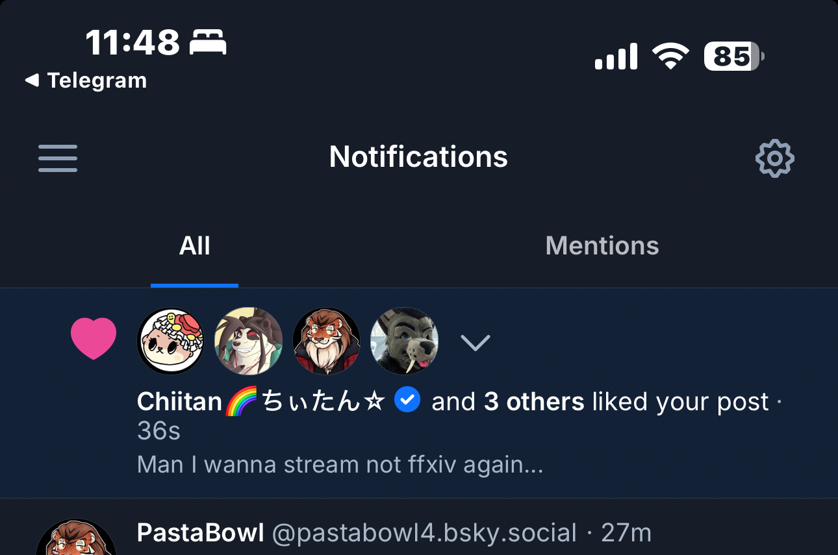Tap the blue verified badge
Viewport: 838px width, 555px height.
(x=408, y=401)
